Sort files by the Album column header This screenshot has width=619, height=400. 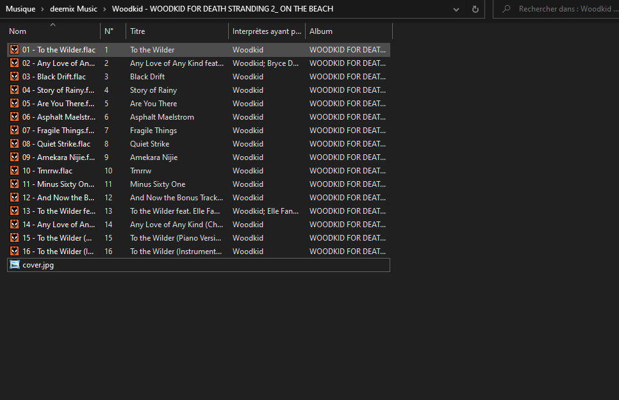click(349, 31)
